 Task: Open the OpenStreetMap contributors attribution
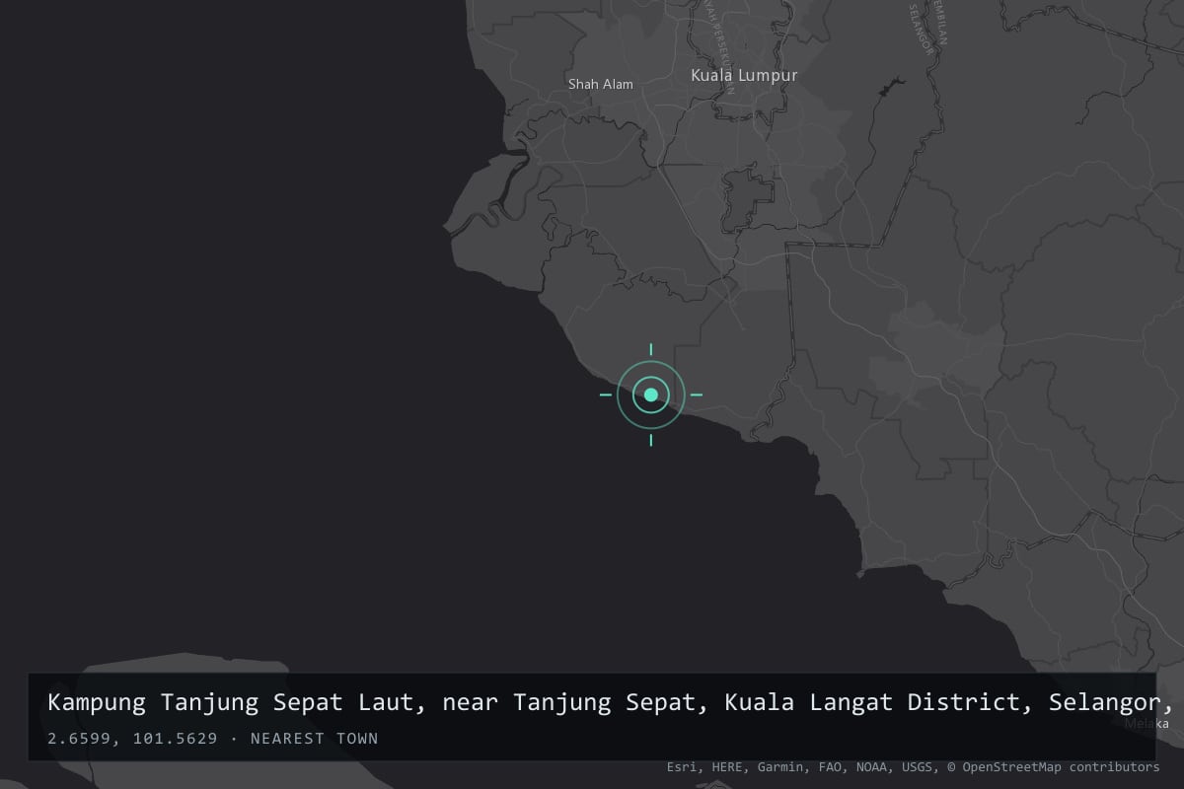click(x=1054, y=766)
